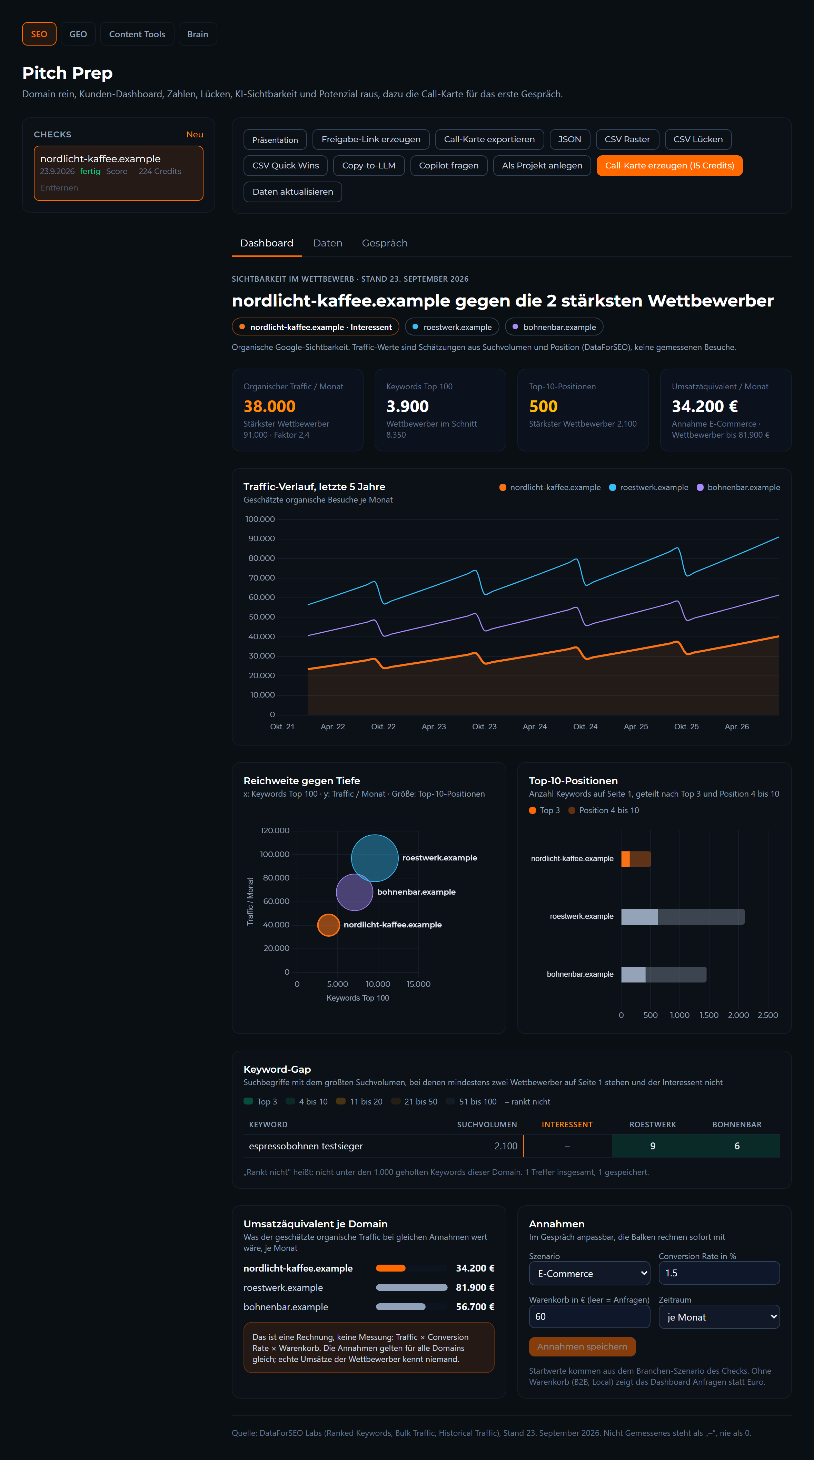
Task: Click the bohnenbar.example 56.700 € revenue bar
Action: pos(401,1307)
